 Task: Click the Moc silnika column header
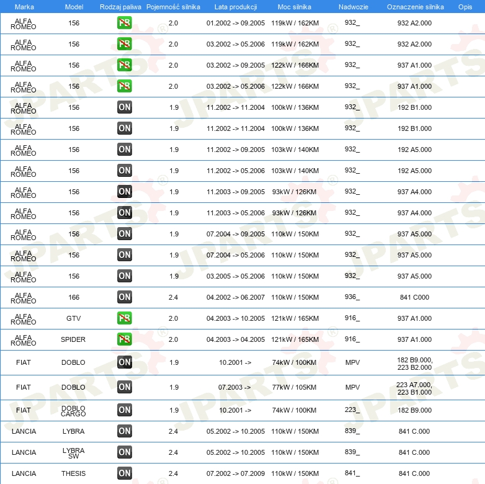295,6
